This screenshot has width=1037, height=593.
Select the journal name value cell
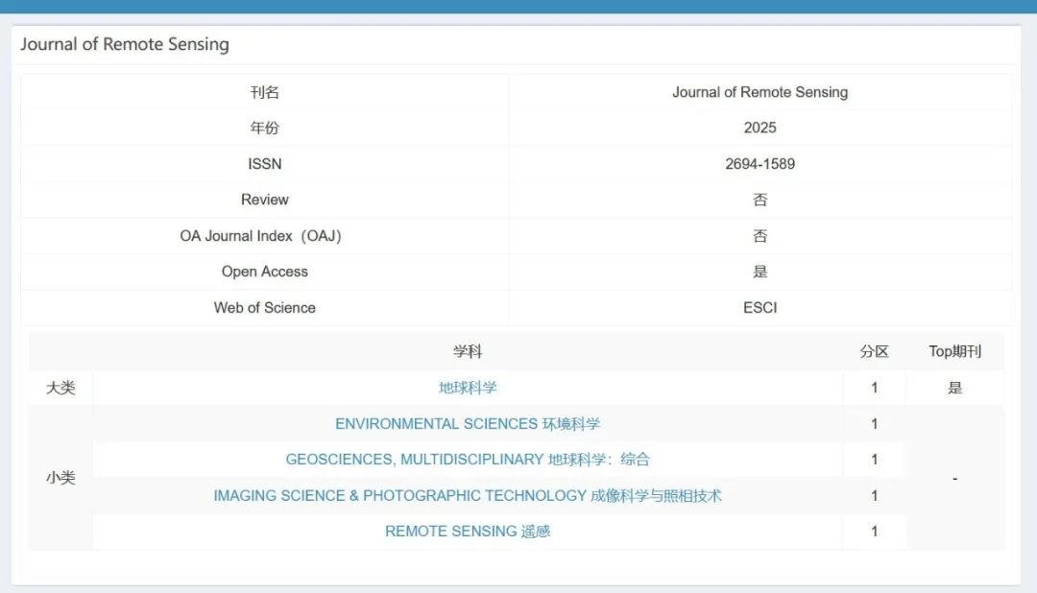pyautogui.click(x=760, y=92)
